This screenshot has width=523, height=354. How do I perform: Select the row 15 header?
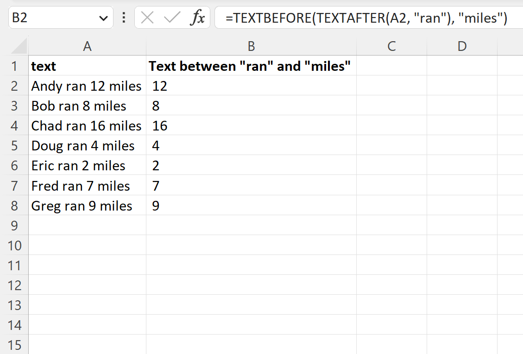click(x=14, y=345)
